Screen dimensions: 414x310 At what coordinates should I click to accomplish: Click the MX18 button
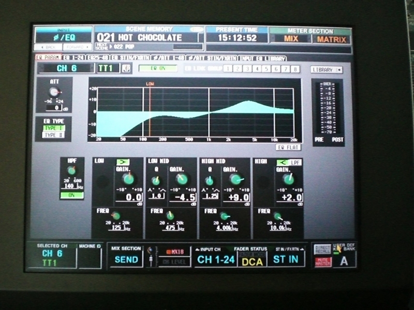[x=174, y=252]
